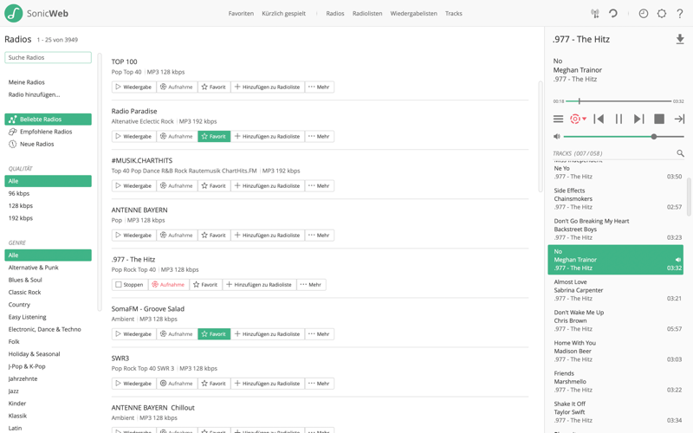Click the track list scrollbar
The height and width of the screenshot is (433, 693).
tap(689, 197)
